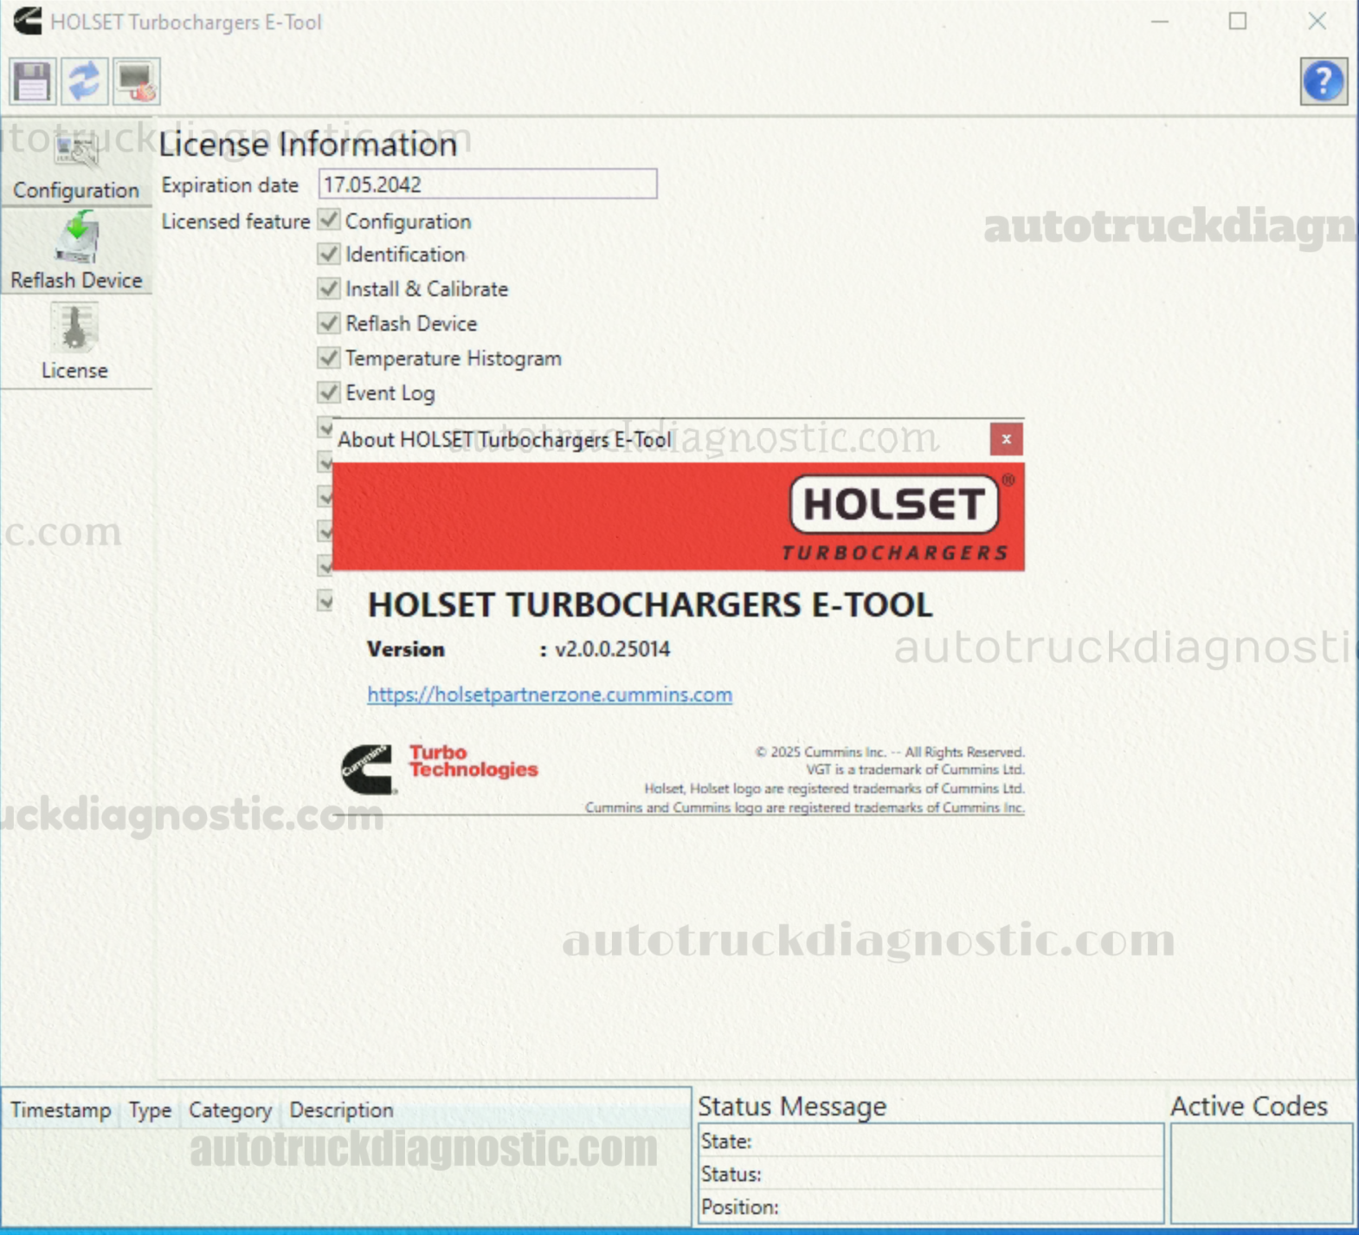Screen dimensions: 1359x1235
Task: Toggle the Identification checkbox
Action: coord(329,254)
